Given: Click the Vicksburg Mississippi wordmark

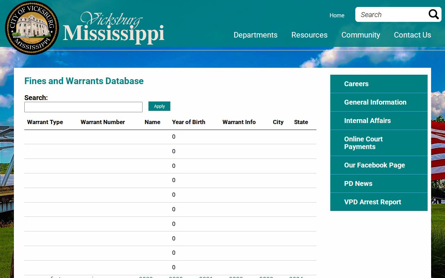Looking at the screenshot, I should [x=113, y=28].
